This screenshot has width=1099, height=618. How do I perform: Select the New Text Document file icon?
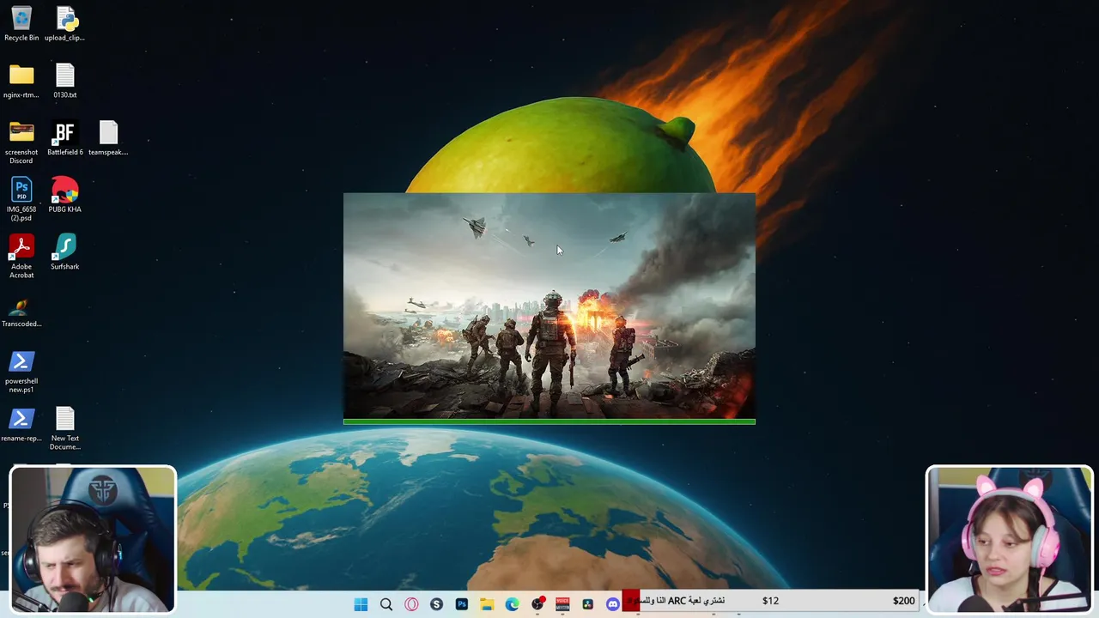point(65,428)
